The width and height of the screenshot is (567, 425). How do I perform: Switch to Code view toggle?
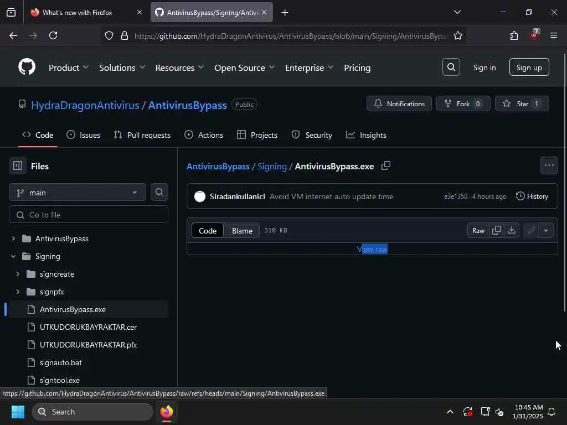(x=208, y=231)
